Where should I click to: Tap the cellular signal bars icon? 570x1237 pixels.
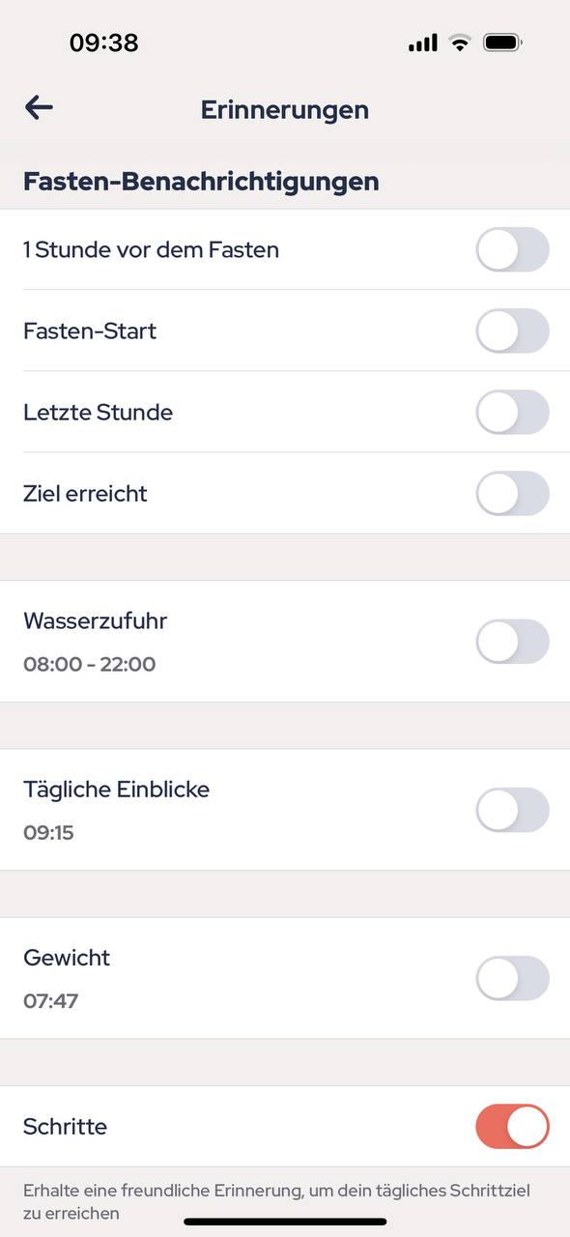tap(423, 43)
